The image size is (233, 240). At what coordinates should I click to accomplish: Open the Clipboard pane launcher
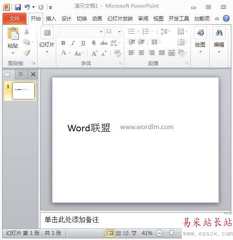(x=33, y=63)
